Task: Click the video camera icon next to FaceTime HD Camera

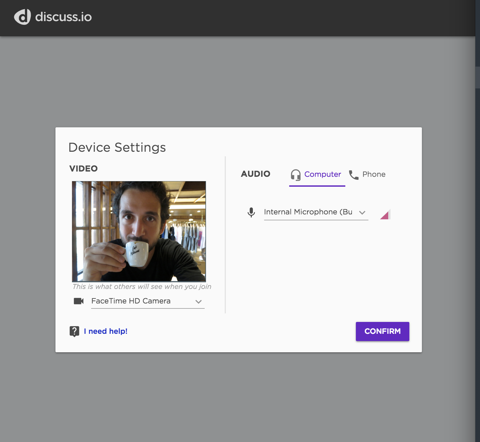Action: (78, 301)
